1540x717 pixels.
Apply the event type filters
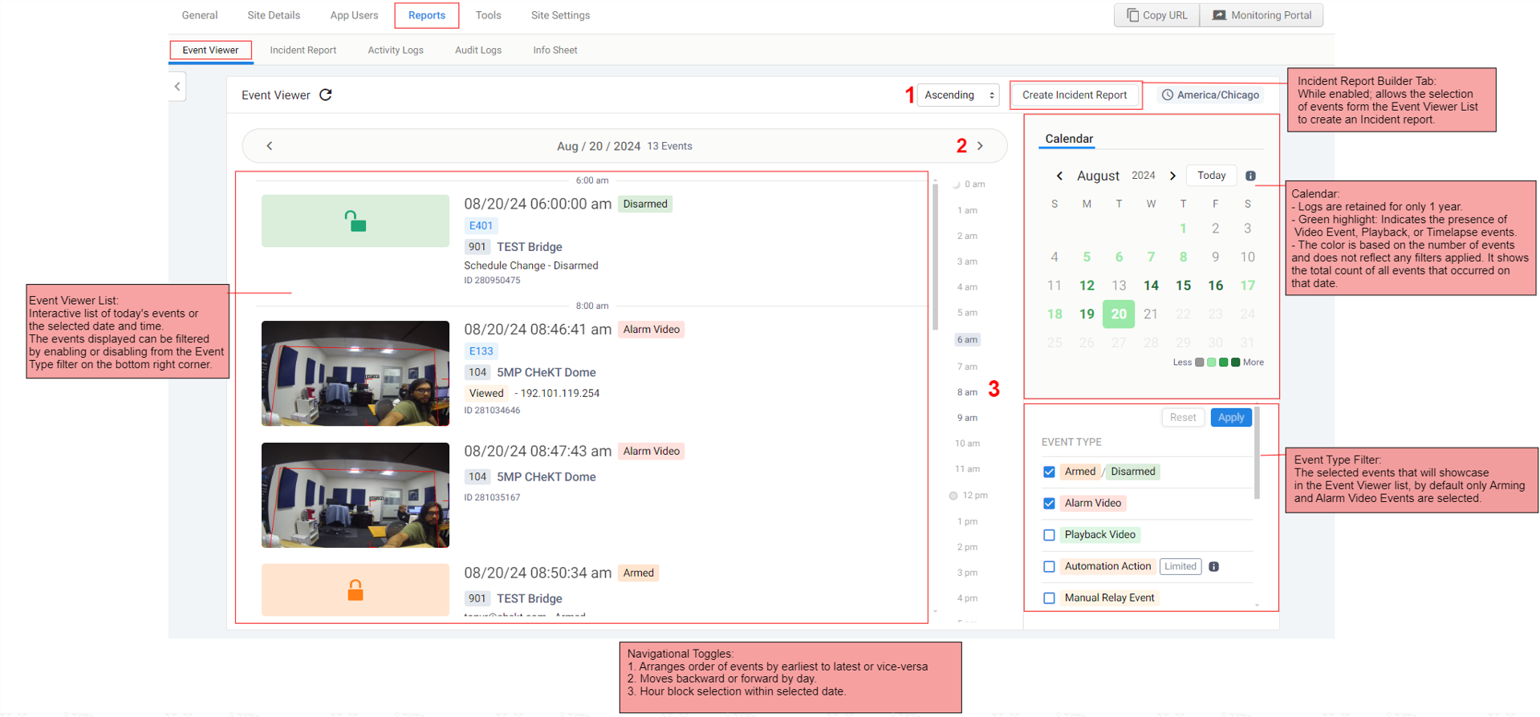click(1231, 417)
